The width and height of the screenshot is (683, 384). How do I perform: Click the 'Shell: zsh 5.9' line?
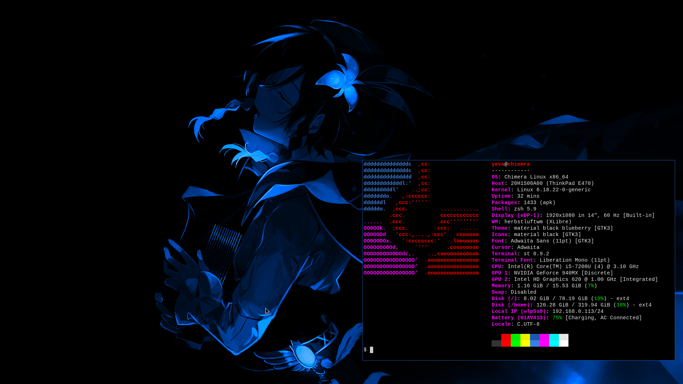click(514, 209)
